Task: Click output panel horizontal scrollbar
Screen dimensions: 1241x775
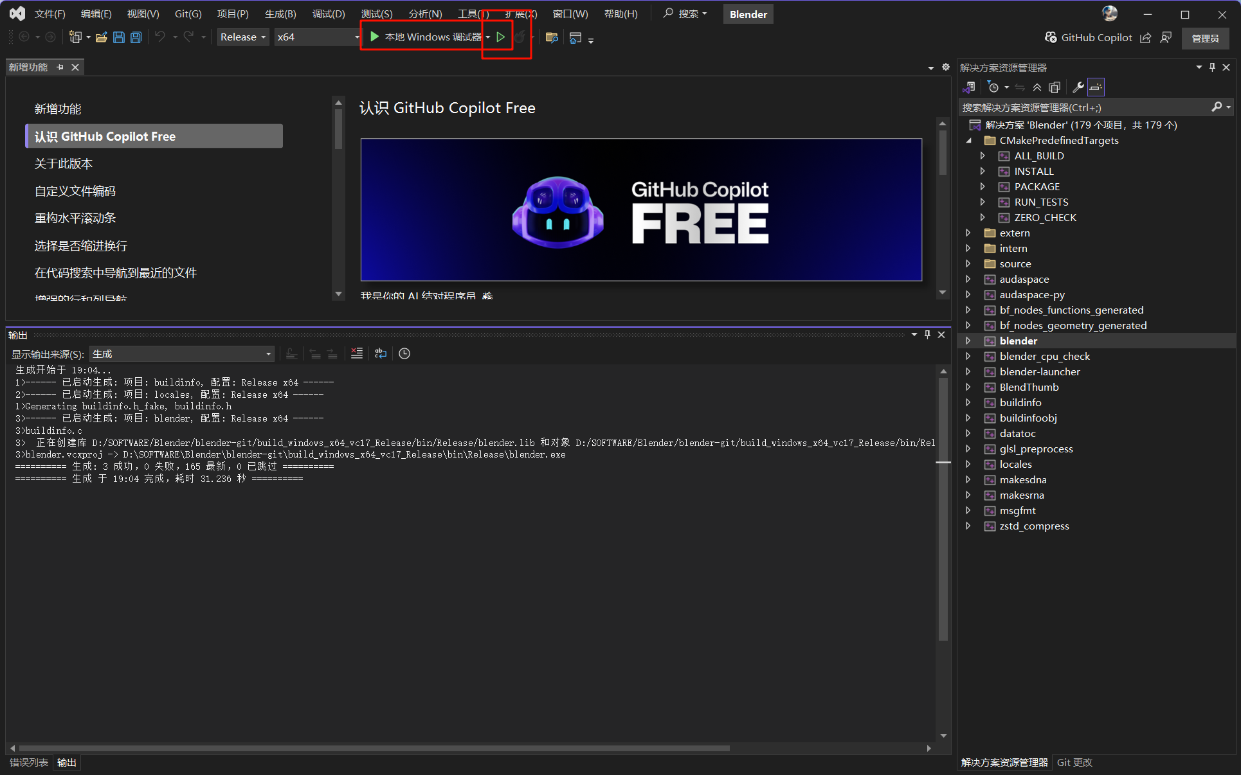Action: pos(373,748)
